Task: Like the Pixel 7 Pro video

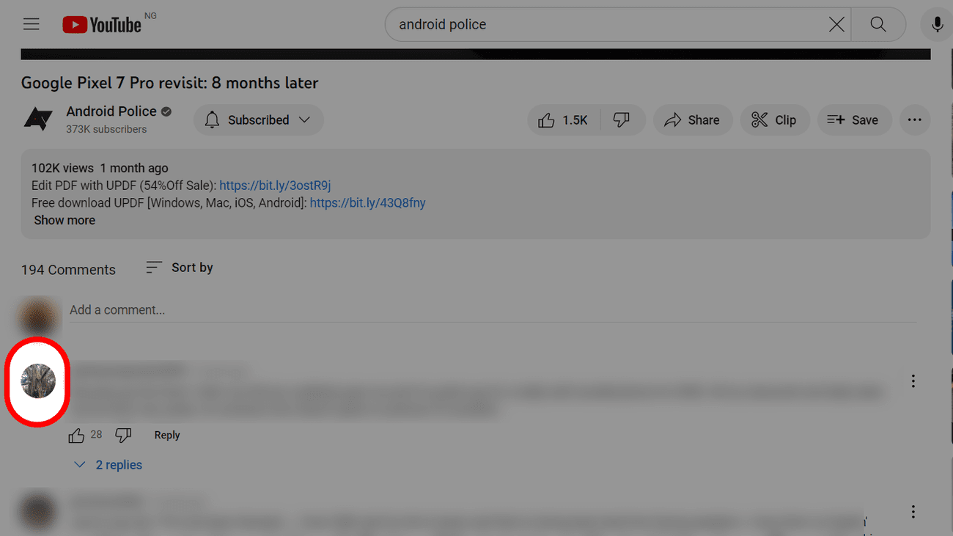Action: point(563,120)
